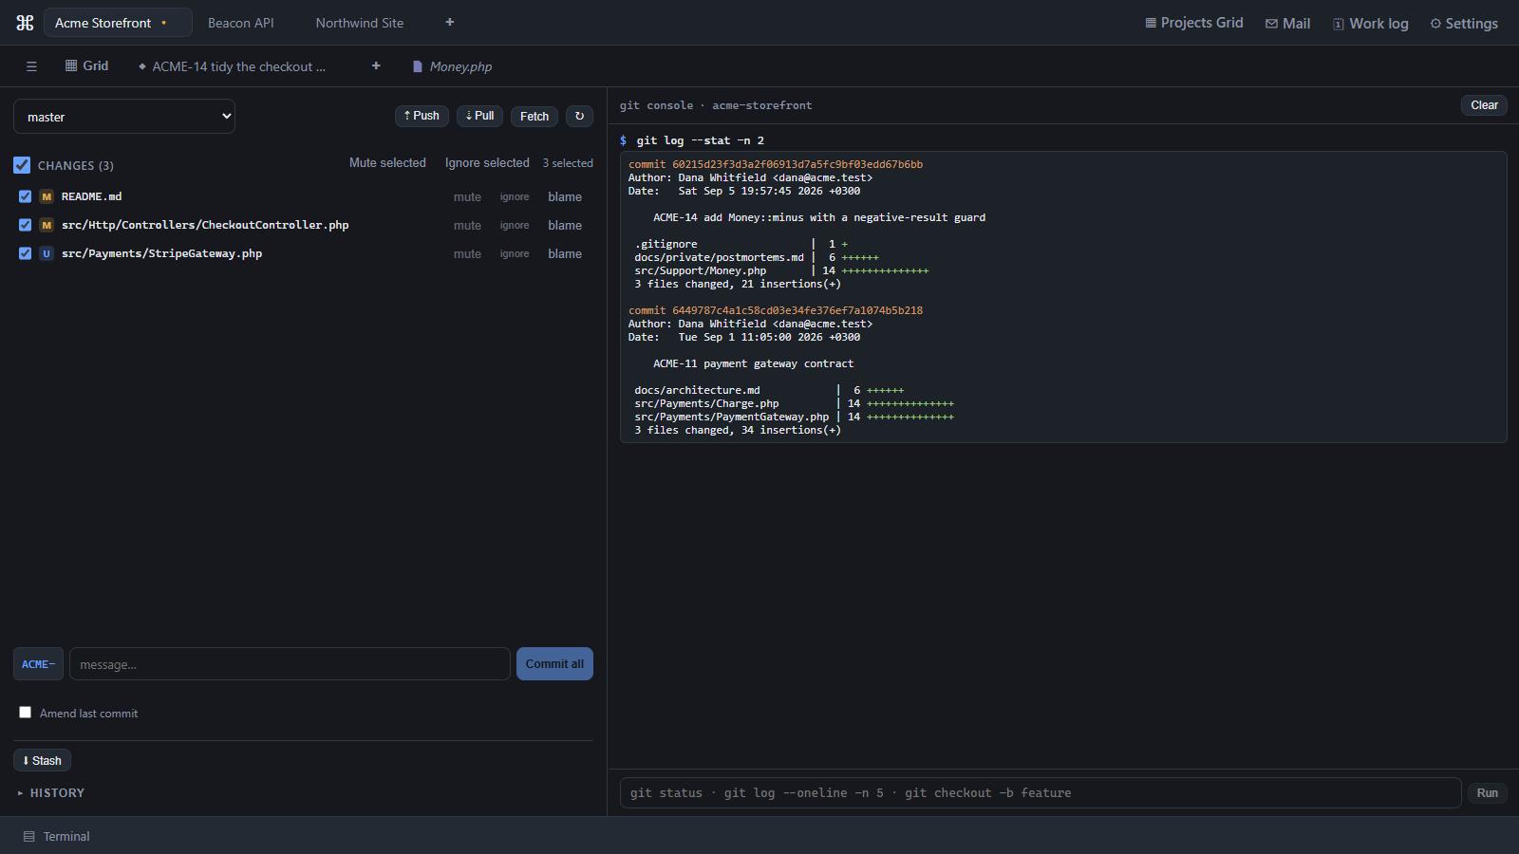Mute the README.md file
The image size is (1519, 854).
pos(467,196)
